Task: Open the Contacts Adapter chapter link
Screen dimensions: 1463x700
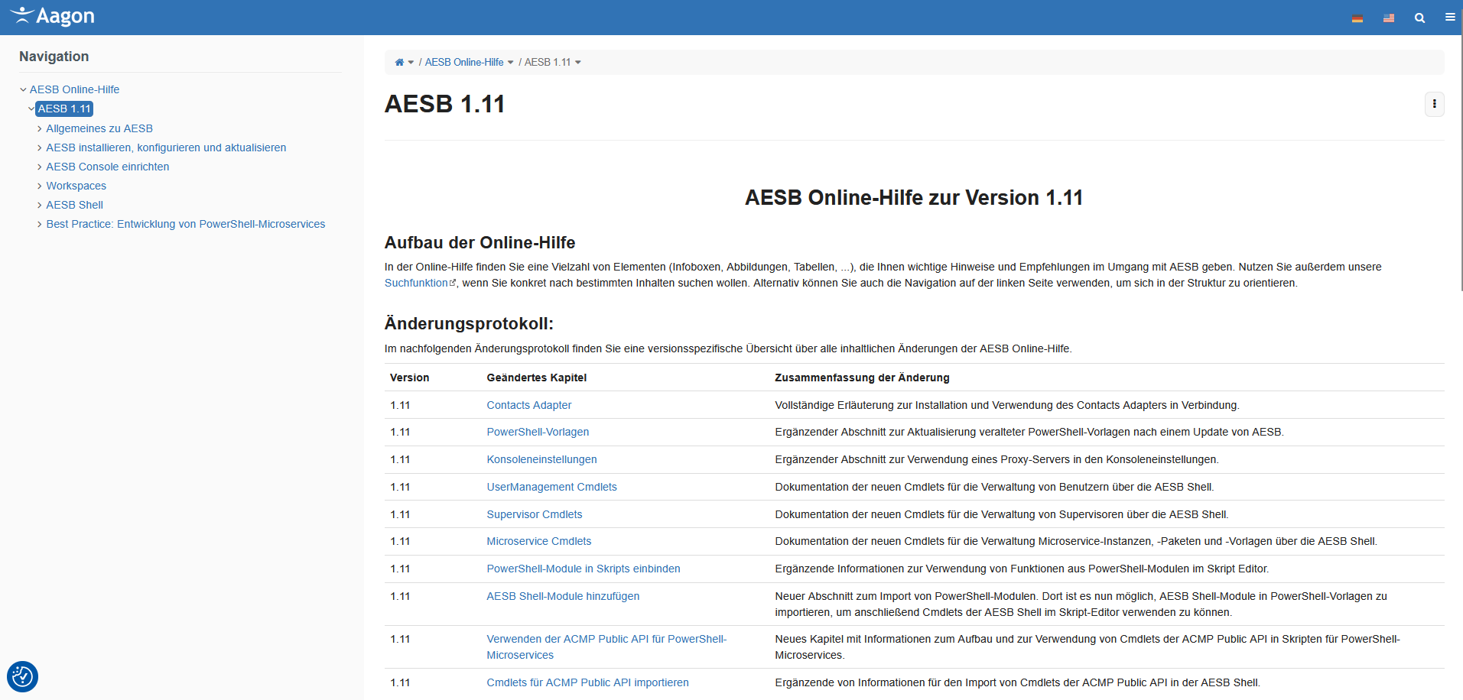Action: pyautogui.click(x=528, y=405)
